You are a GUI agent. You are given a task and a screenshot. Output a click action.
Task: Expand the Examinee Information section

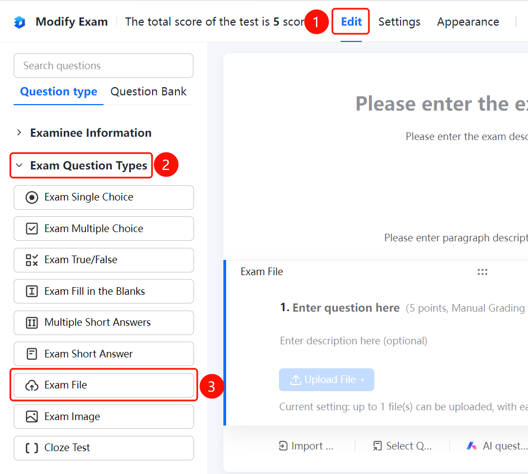(x=19, y=132)
